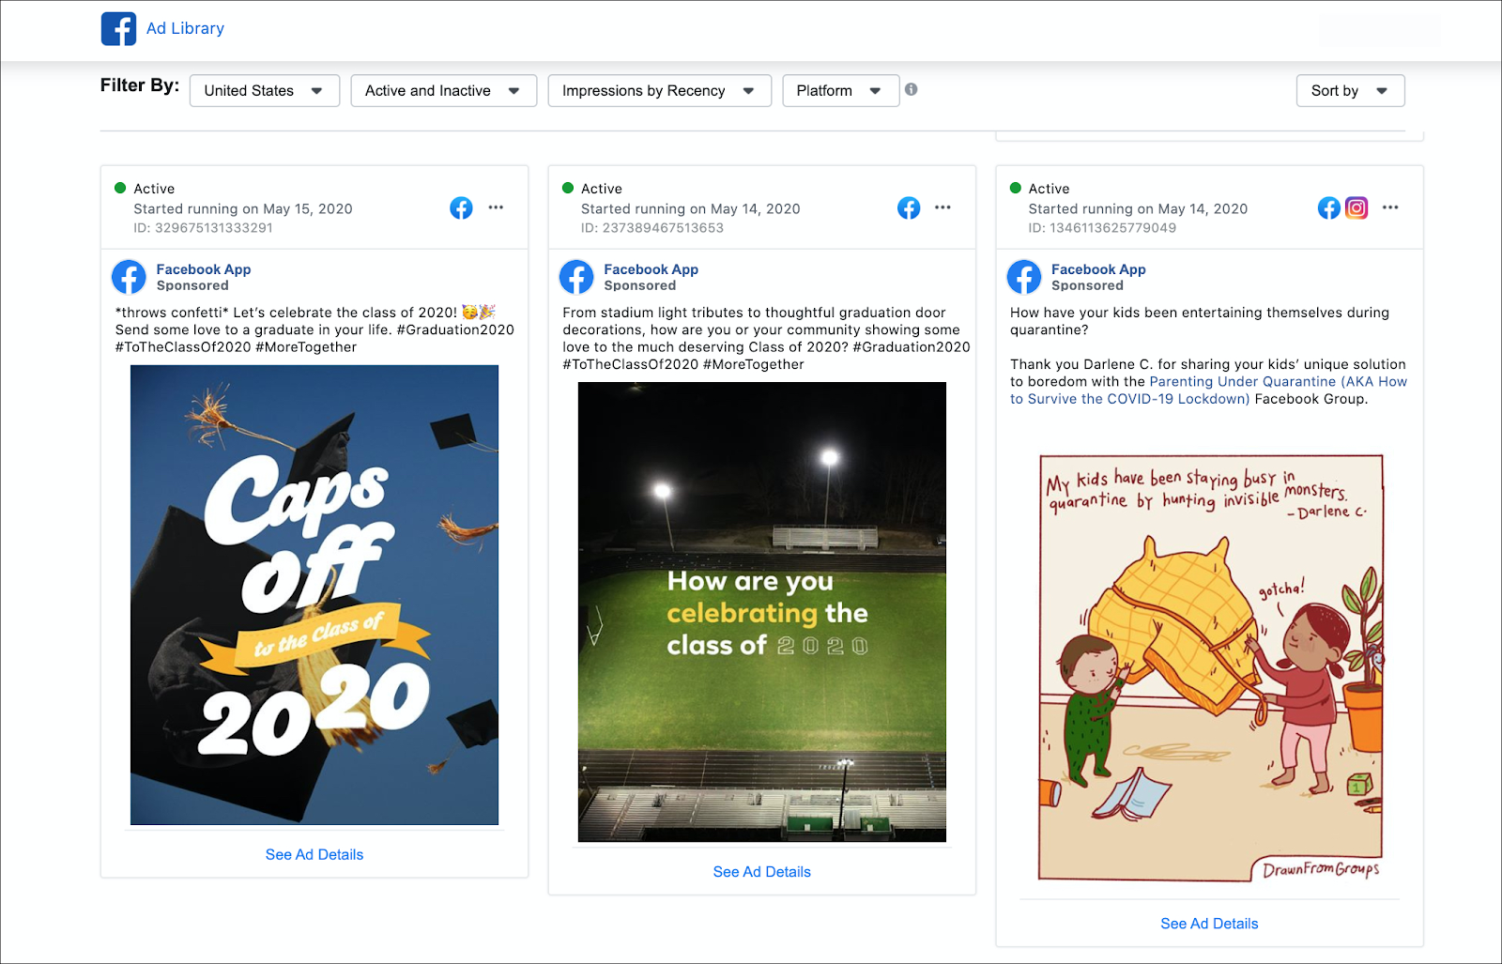Open the Impressions by Recency dropdown
The height and width of the screenshot is (964, 1502).
coord(659,91)
